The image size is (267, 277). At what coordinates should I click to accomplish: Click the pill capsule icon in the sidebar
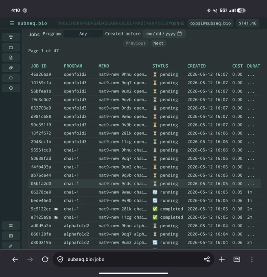point(11,68)
